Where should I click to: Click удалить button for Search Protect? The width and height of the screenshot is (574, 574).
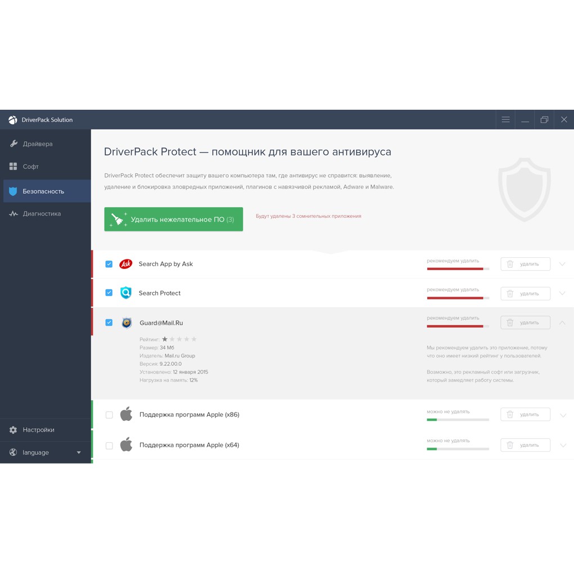pyautogui.click(x=525, y=293)
